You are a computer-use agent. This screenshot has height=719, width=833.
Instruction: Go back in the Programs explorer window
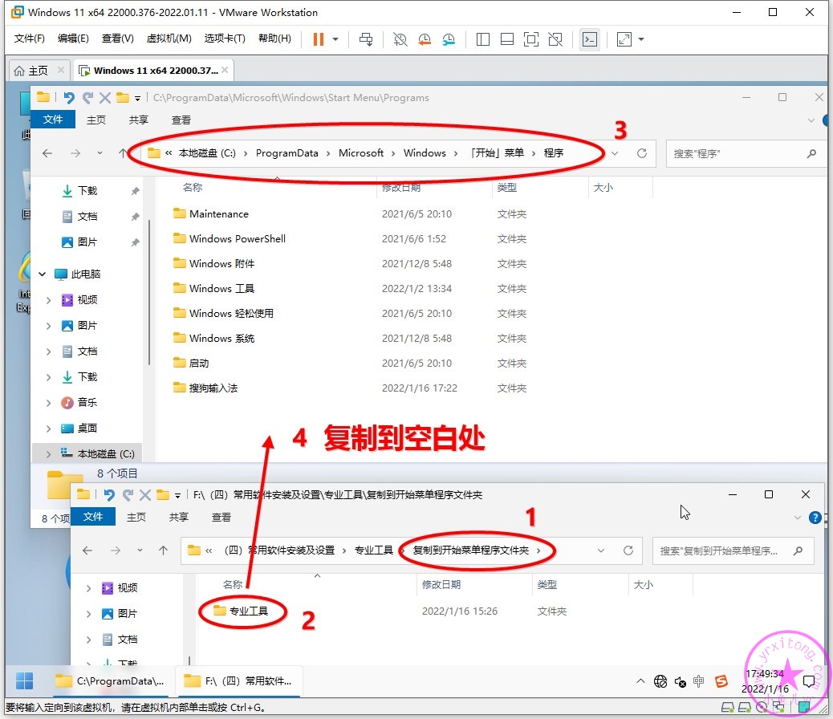pyautogui.click(x=47, y=153)
